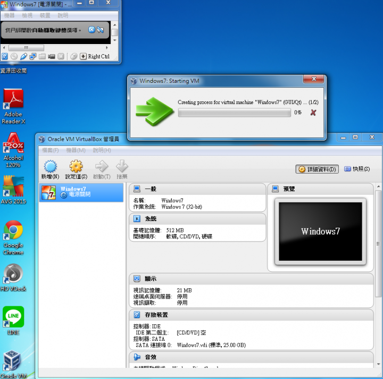The width and height of the screenshot is (383, 379).
Task: Open Google Chrome desktop shortcut
Action: coord(13,238)
